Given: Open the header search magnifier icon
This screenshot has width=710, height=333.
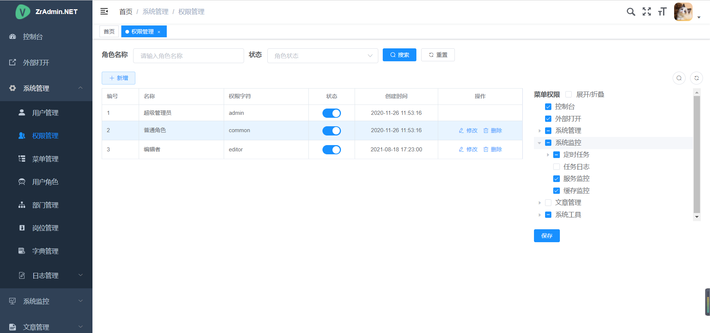Looking at the screenshot, I should pyautogui.click(x=631, y=12).
